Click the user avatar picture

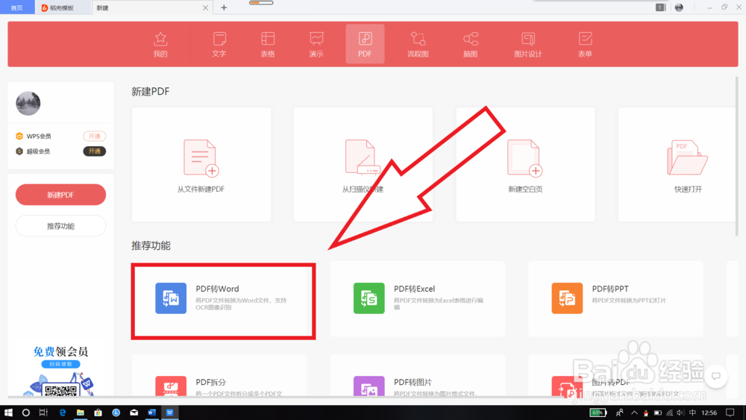coord(28,103)
